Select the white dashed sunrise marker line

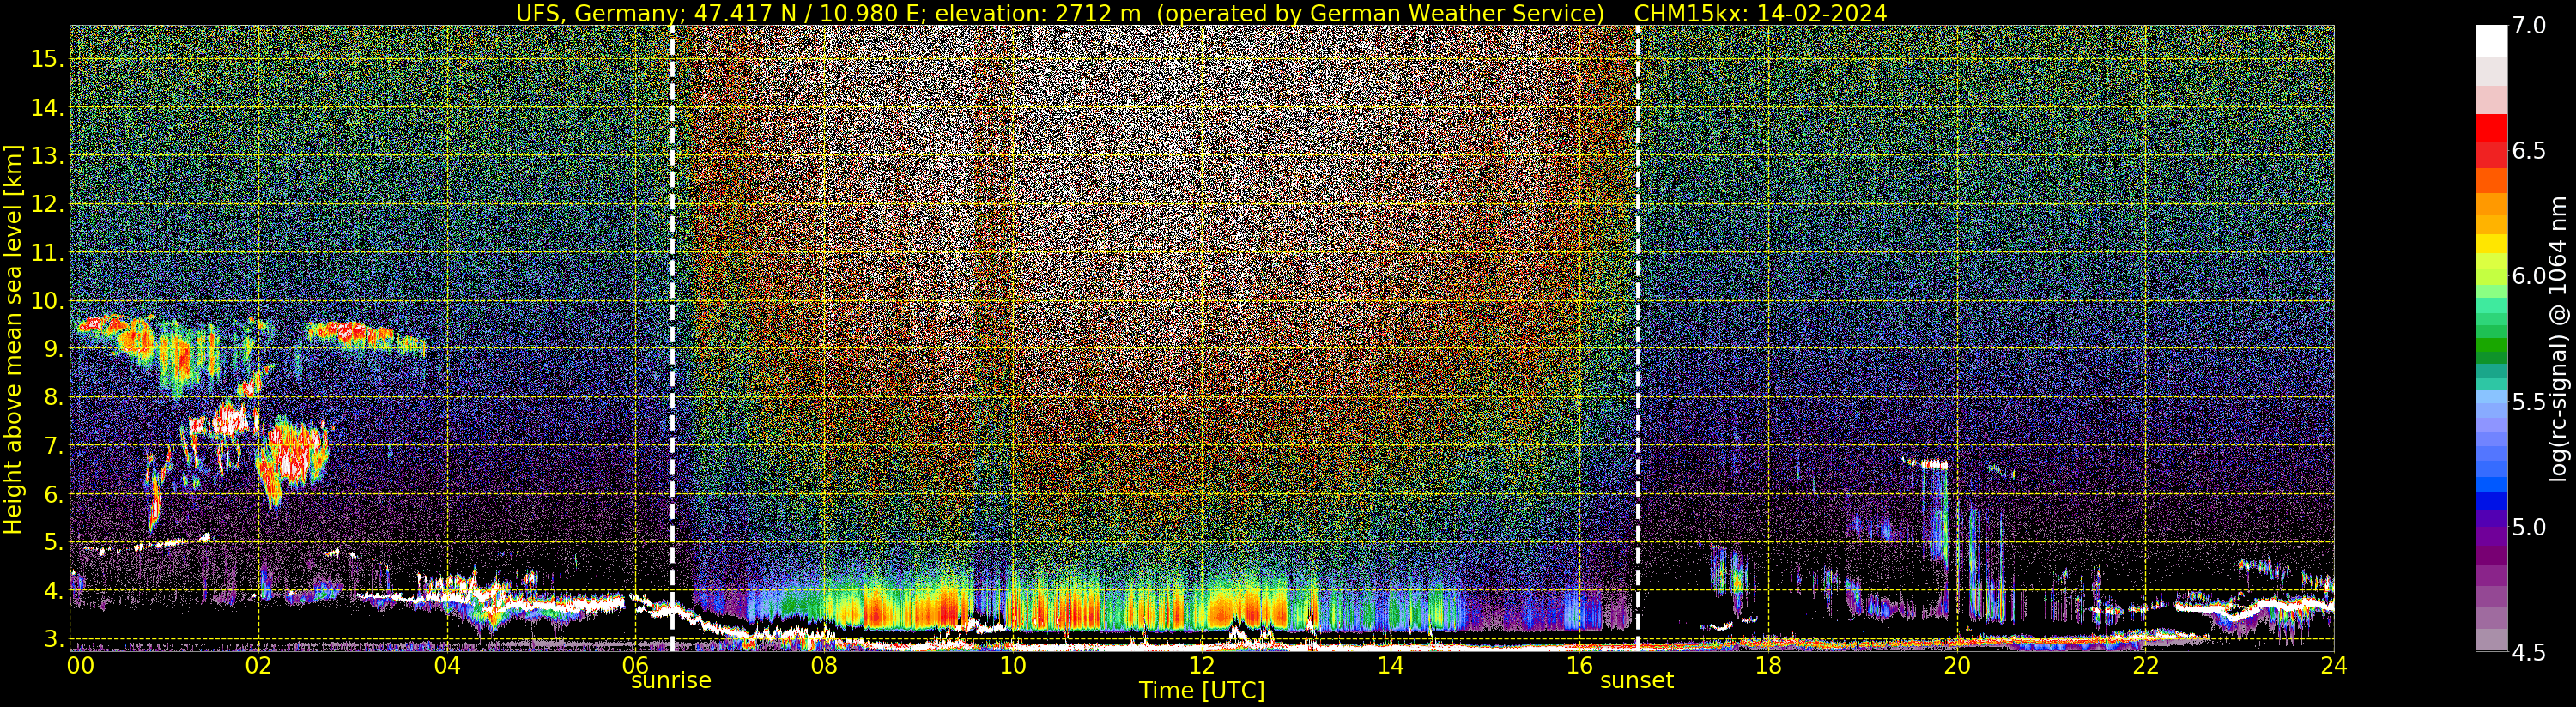672,338
